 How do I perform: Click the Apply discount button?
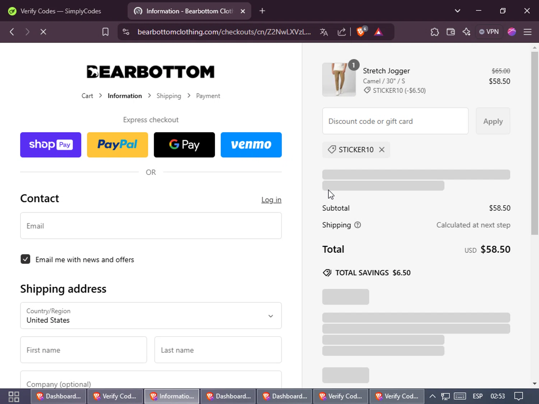[493, 121]
